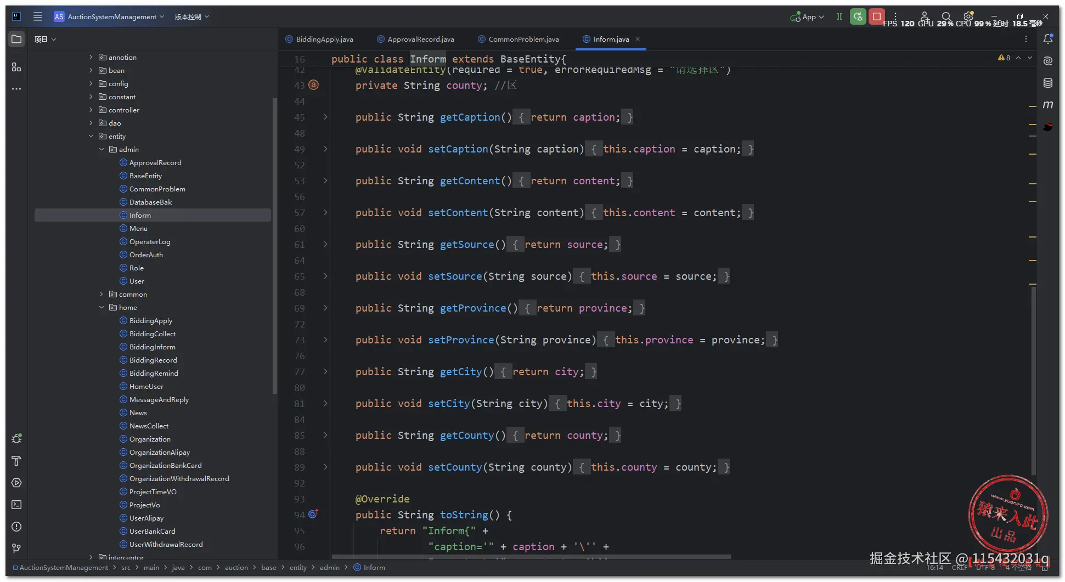This screenshot has width=1065, height=582.
Task: Open the Git version control window
Action: pos(16,549)
